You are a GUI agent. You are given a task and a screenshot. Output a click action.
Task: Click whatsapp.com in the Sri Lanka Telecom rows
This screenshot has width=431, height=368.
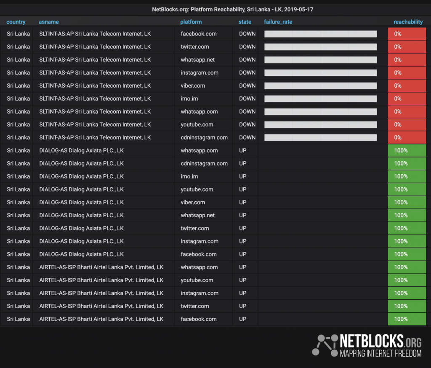tap(199, 112)
